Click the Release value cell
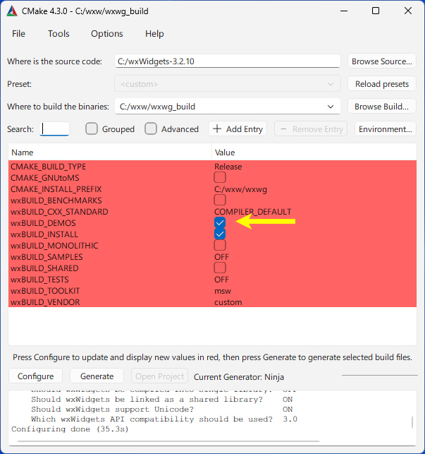 [228, 167]
